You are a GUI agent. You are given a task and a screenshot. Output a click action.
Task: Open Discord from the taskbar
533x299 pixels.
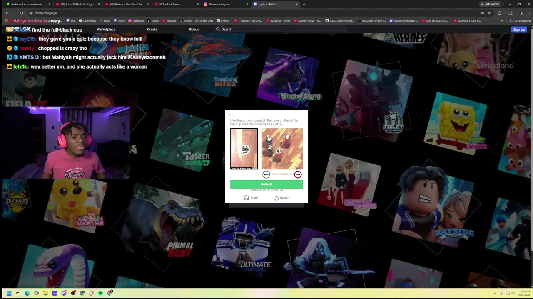(x=64, y=293)
